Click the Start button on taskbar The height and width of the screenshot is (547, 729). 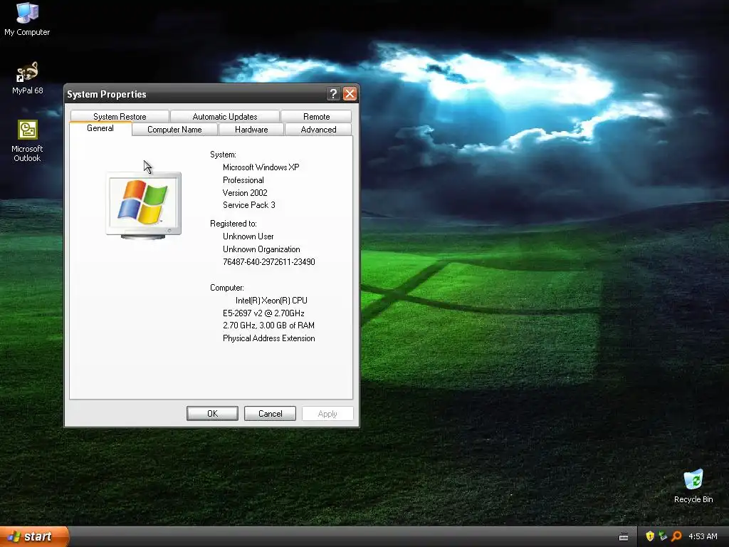pos(33,536)
